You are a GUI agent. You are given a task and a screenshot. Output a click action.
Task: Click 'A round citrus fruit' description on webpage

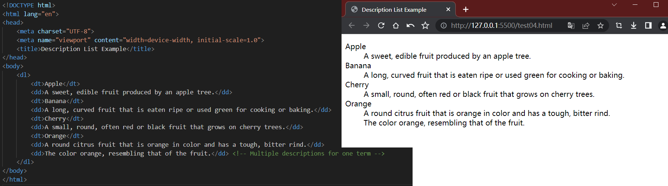coord(487,113)
